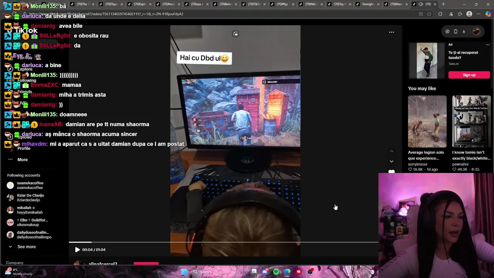This screenshot has height=278, width=494.
Task: Switch to the '(70)TikTo' browser tab
Action: (254, 4)
